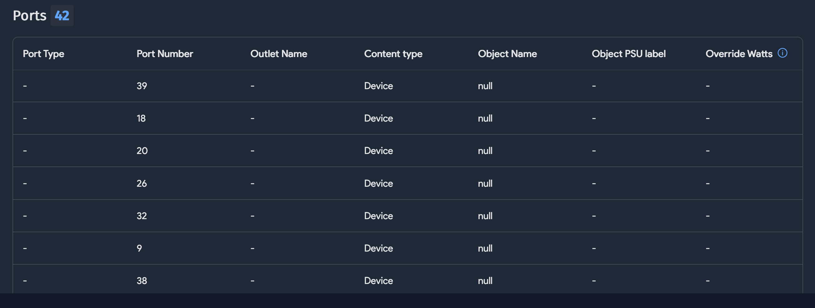Image resolution: width=815 pixels, height=308 pixels.
Task: Click the Object PSU label column header
Action: 629,54
